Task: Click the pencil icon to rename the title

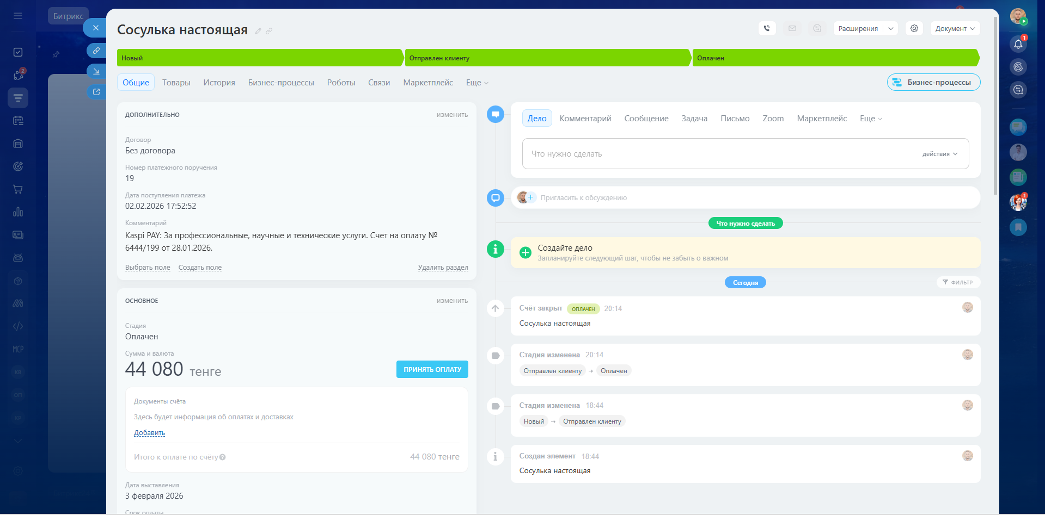Action: coord(258,31)
